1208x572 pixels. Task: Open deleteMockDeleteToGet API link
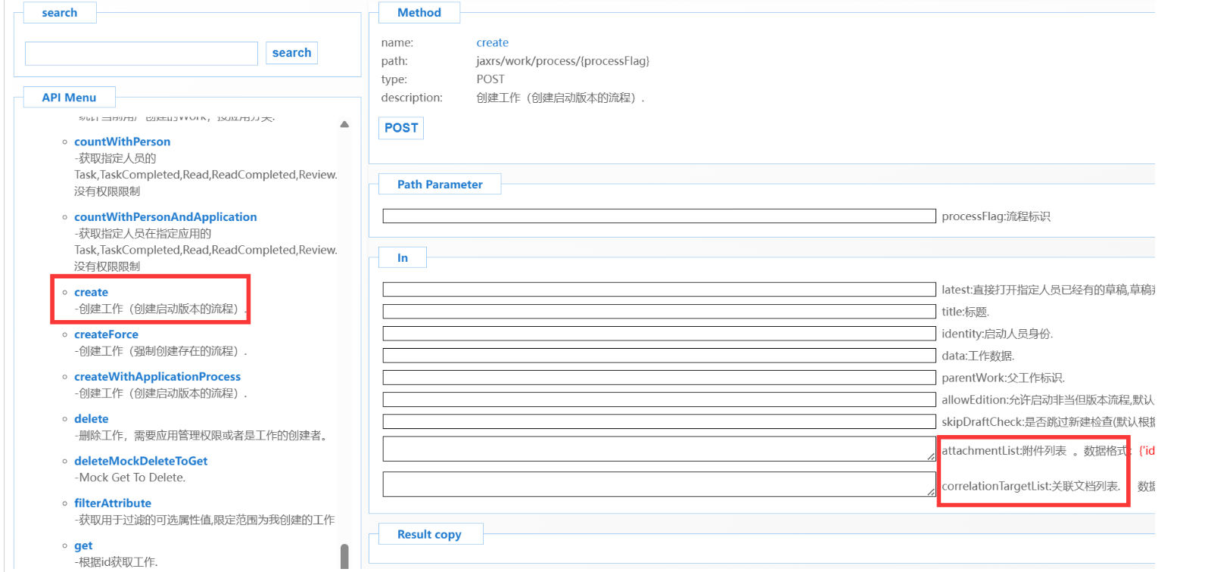[141, 461]
